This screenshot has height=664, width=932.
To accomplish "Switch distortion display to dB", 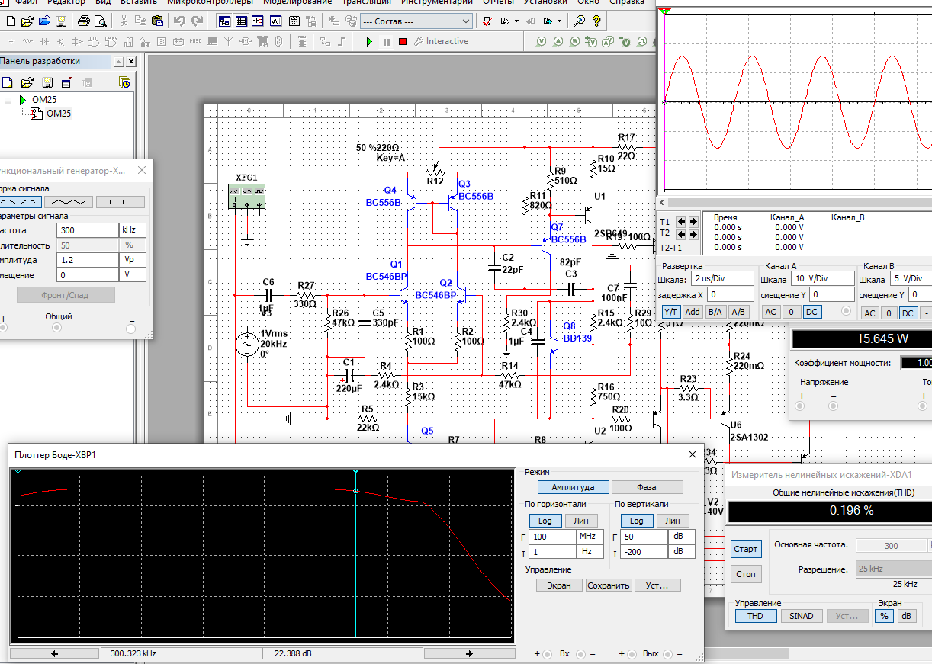I will click(x=905, y=616).
